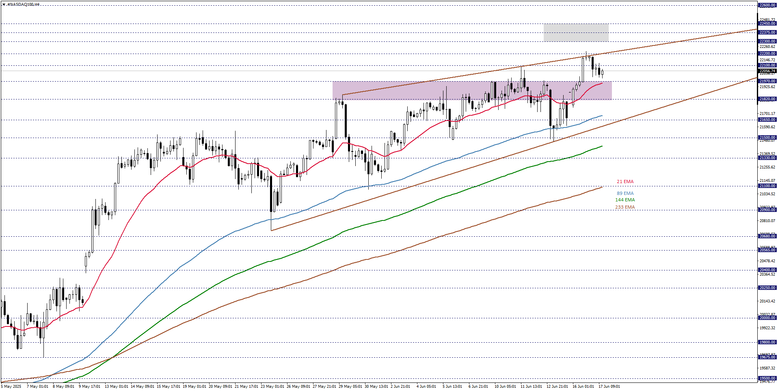Click the 20565.00 level price tag

(x=767, y=250)
